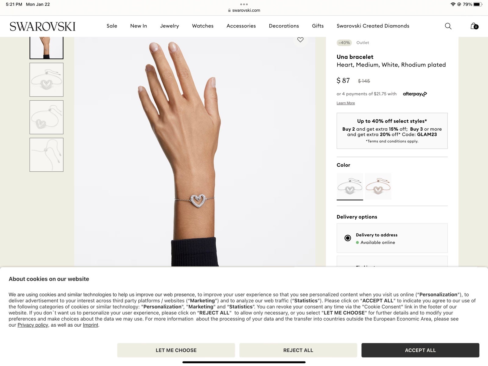Click the Swarovski logo
The height and width of the screenshot is (366, 488).
point(42,27)
